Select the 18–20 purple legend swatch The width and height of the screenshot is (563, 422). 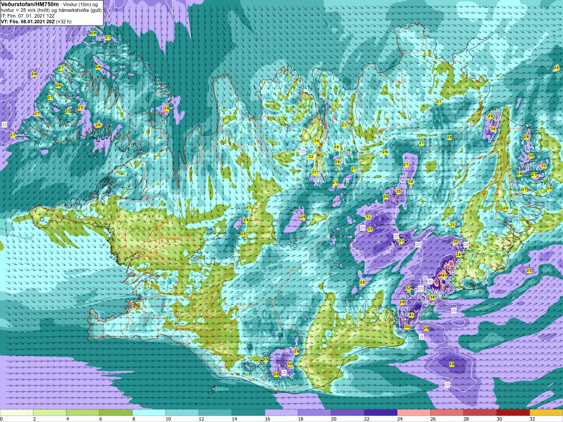[x=314, y=413]
